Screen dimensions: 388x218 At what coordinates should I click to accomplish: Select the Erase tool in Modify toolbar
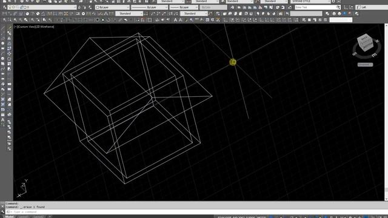tap(9, 28)
